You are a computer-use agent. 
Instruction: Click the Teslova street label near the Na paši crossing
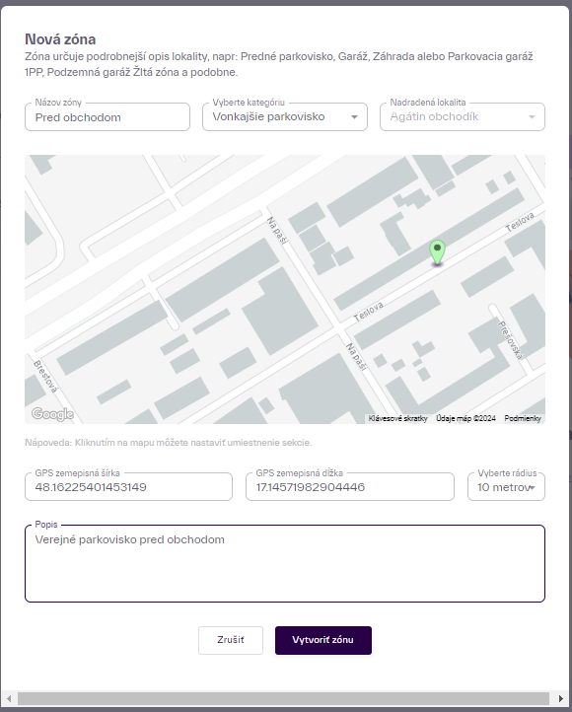point(368,311)
